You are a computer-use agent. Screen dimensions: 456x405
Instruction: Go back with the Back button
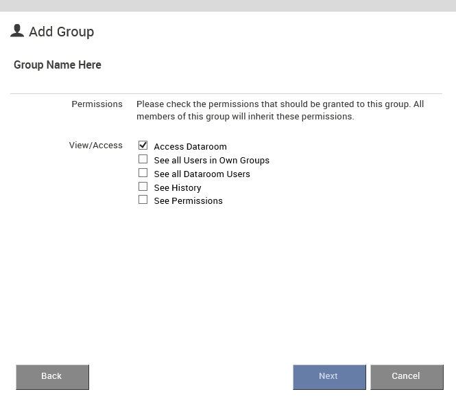tap(52, 377)
